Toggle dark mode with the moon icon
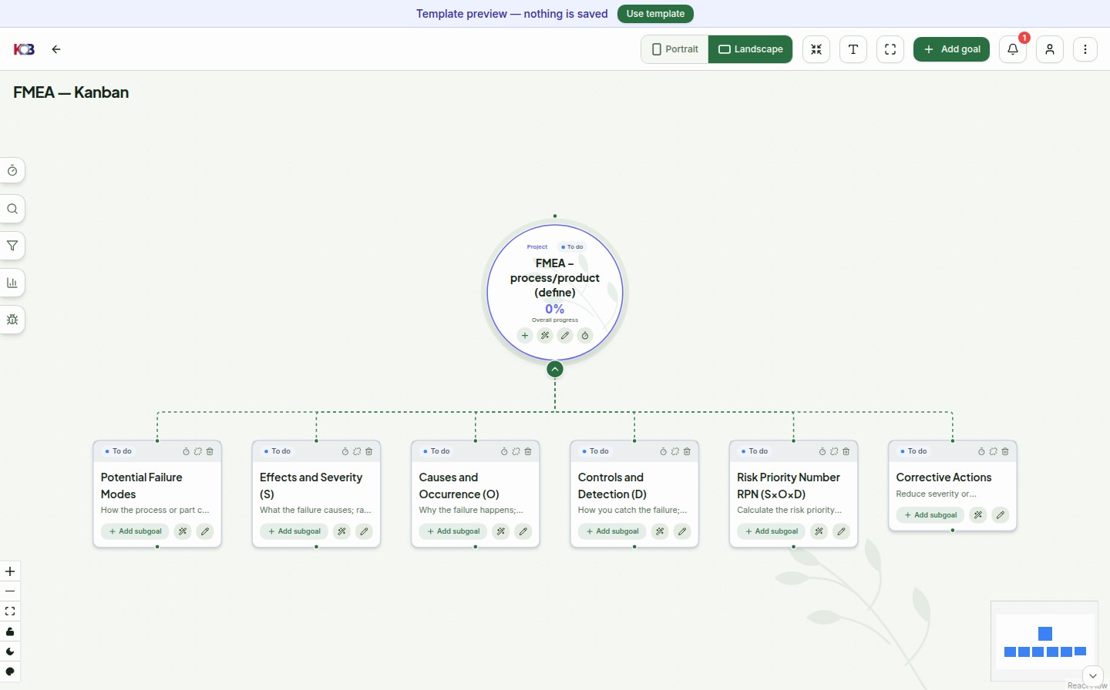 (x=10, y=651)
